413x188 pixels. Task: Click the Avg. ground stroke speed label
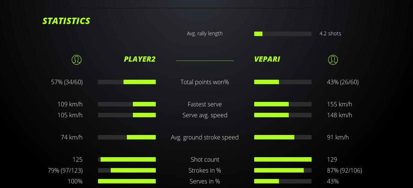pyautogui.click(x=205, y=137)
